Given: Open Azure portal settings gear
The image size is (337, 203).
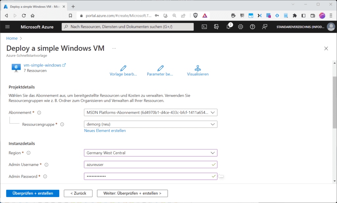Looking at the screenshot, I should pos(241,27).
